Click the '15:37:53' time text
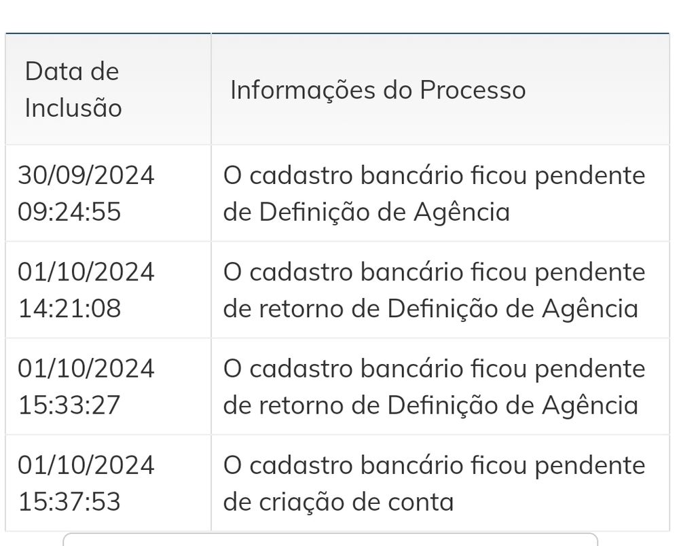Viewport: 679px width, 546px height. [69, 502]
